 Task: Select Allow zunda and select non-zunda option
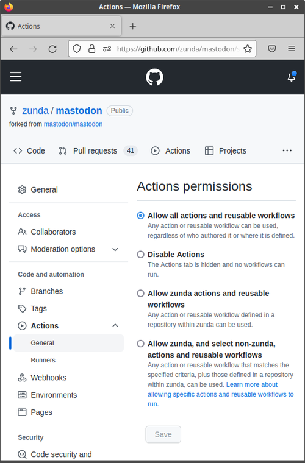(x=141, y=344)
